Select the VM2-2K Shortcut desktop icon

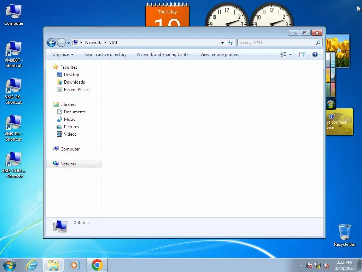14,91
